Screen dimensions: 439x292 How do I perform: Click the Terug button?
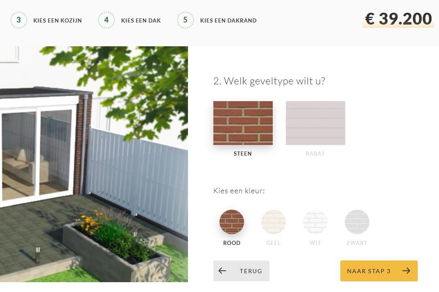[241, 271]
